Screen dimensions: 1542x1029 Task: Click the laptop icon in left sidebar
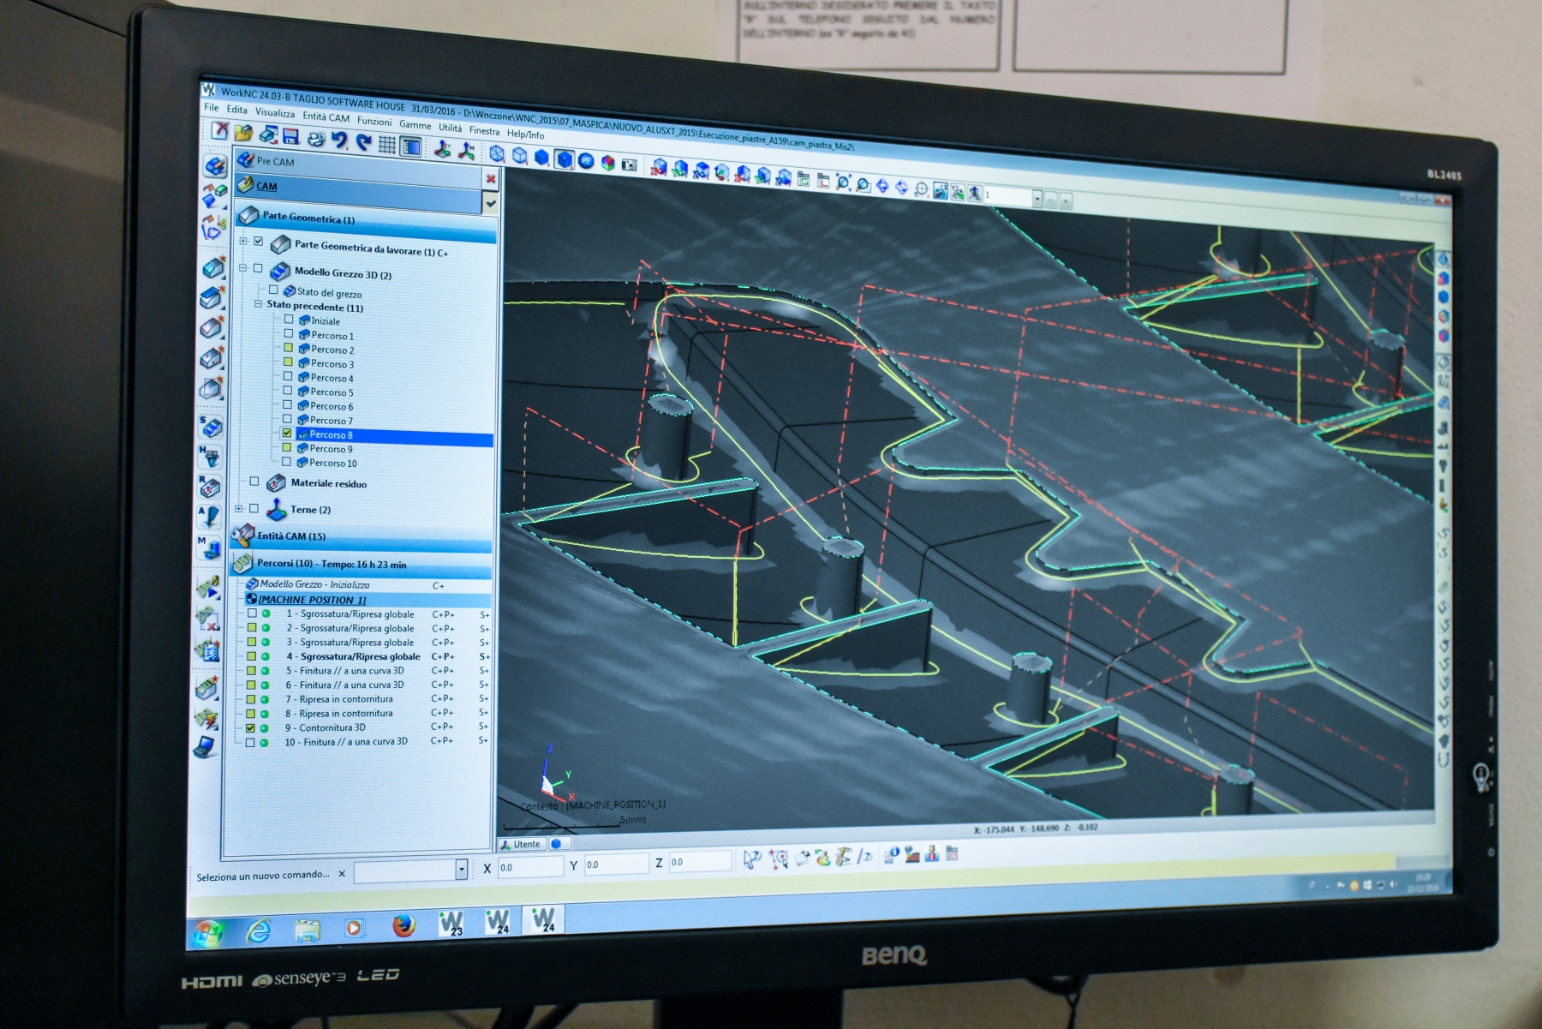[x=204, y=747]
